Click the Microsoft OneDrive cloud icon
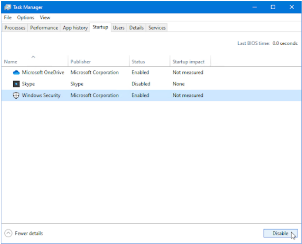 [16, 72]
